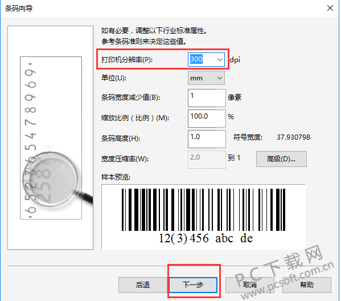
Task: Click the 条码高度 1.0 input field
Action: [207, 139]
